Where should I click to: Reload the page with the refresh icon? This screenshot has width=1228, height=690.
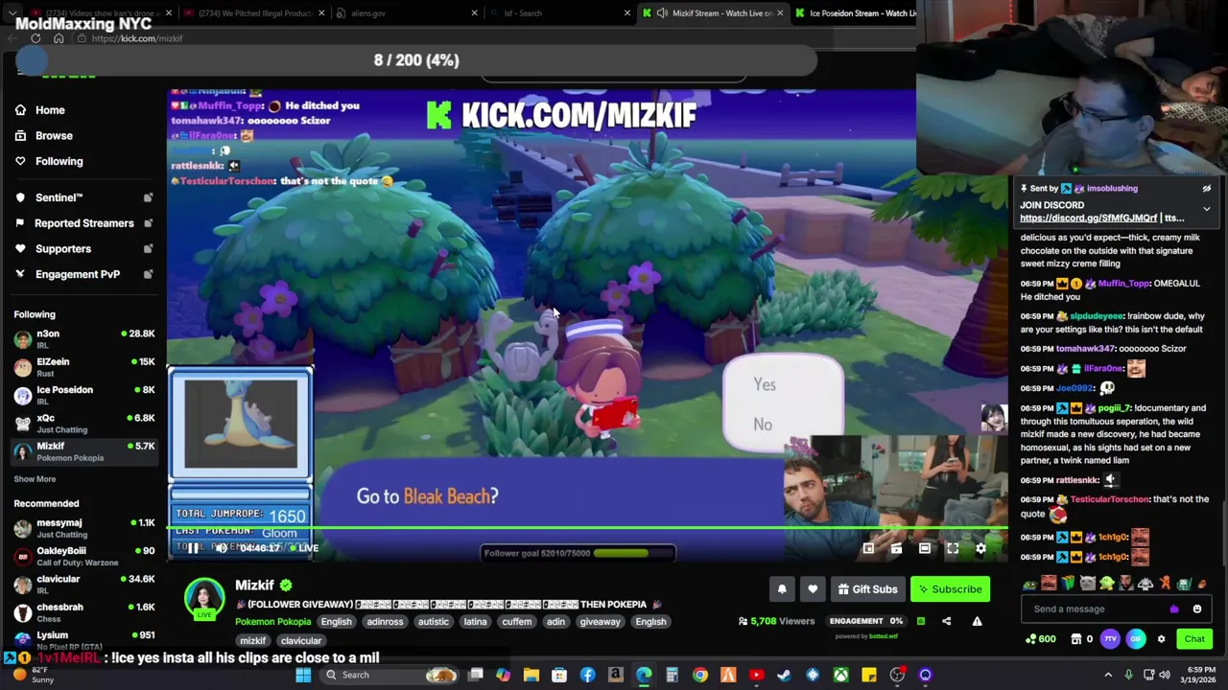coord(35,38)
